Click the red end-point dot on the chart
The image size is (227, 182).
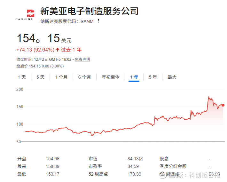click(223, 105)
